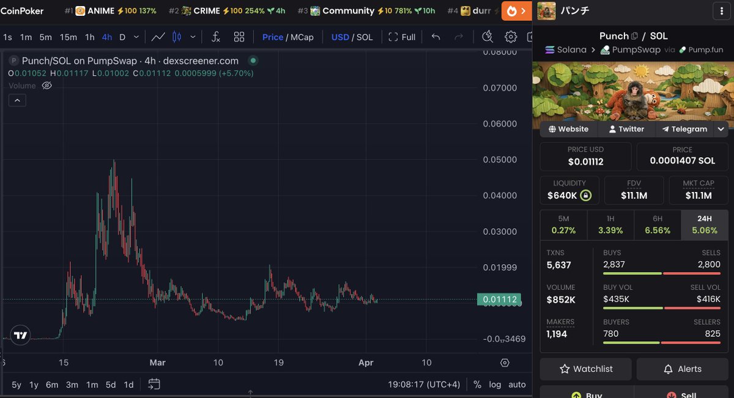This screenshot has height=398, width=734.
Task: Collapse the indicator legend chevron
Action: pyautogui.click(x=17, y=100)
